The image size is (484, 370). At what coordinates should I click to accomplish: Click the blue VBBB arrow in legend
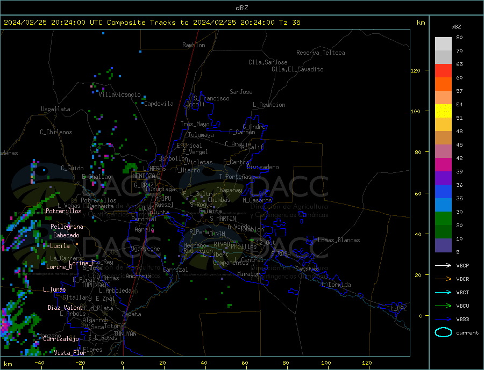coord(443,319)
